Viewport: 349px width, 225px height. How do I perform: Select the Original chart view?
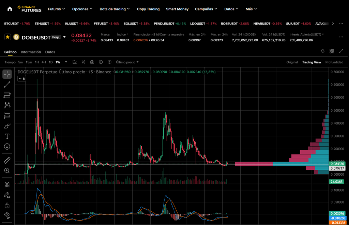tap(292, 62)
